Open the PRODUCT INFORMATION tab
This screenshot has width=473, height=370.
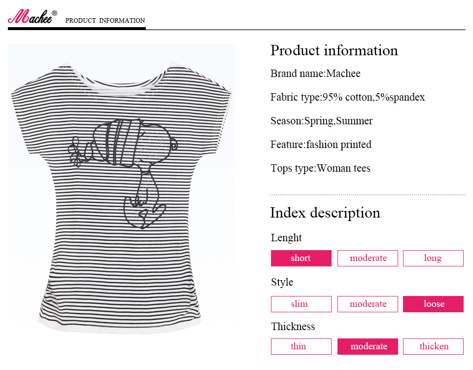(x=105, y=21)
